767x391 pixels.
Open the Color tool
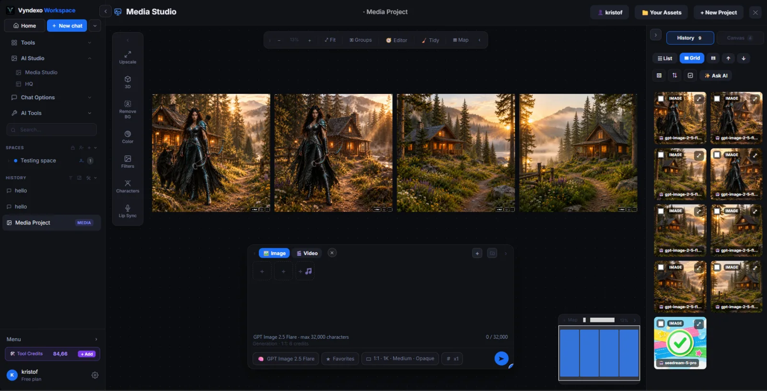click(x=128, y=137)
